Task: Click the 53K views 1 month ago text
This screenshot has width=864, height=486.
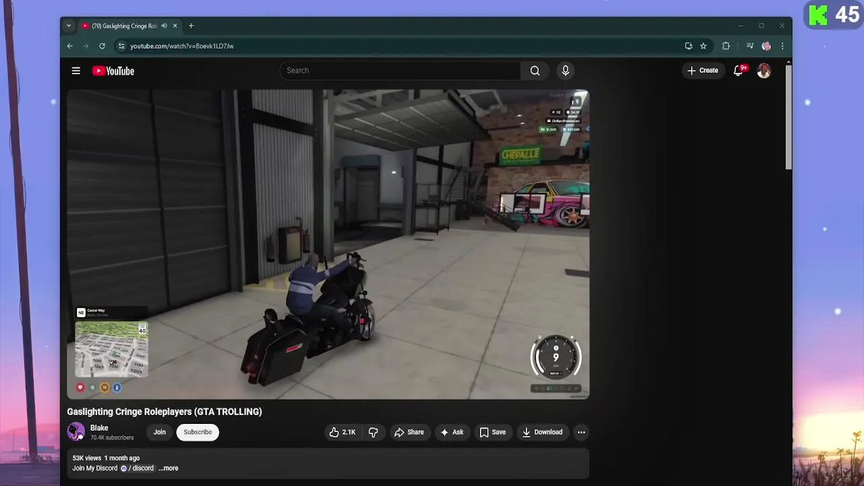Action: tap(106, 458)
